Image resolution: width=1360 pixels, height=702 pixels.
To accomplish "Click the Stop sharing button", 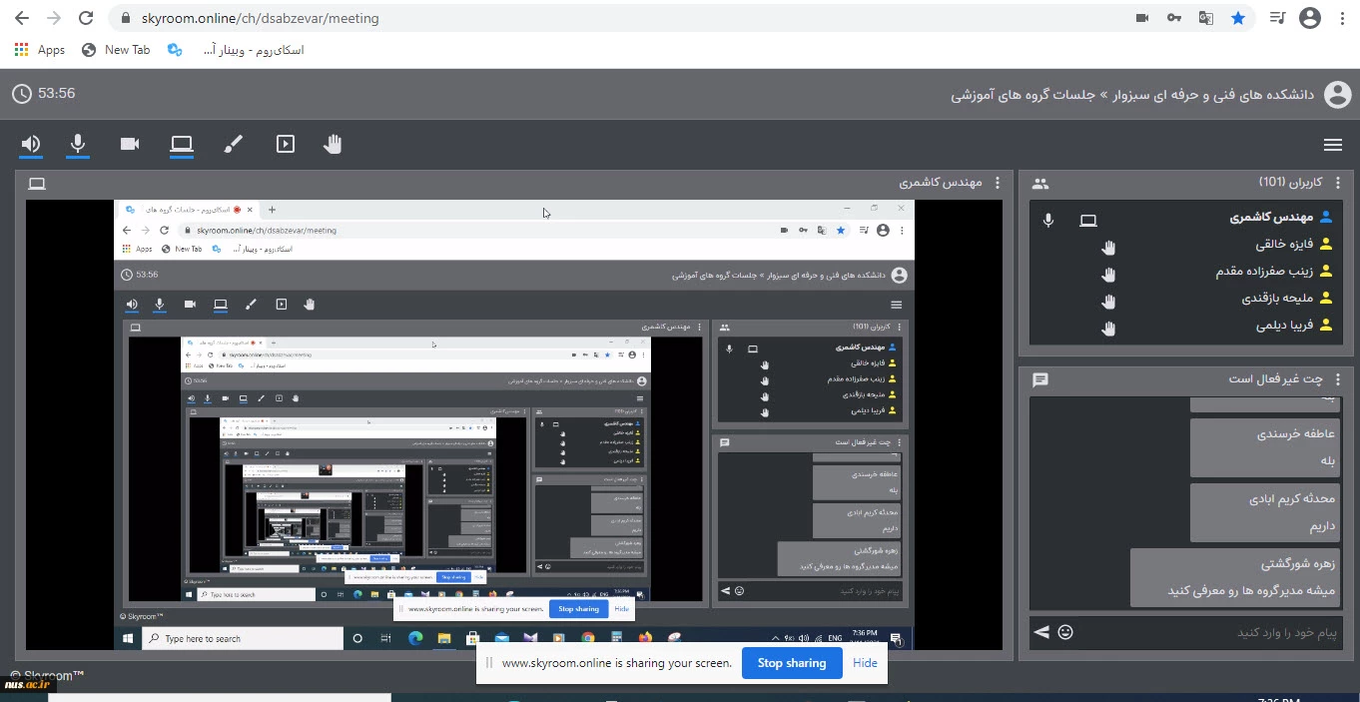I will [791, 663].
